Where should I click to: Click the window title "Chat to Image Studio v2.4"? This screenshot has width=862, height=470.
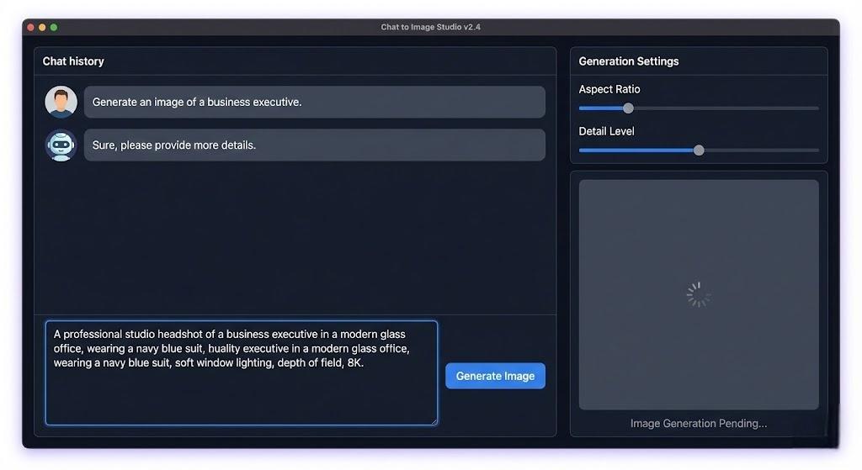430,27
